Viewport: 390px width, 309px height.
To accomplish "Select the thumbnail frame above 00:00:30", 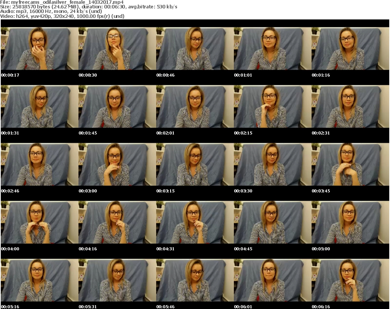I will (x=117, y=48).
